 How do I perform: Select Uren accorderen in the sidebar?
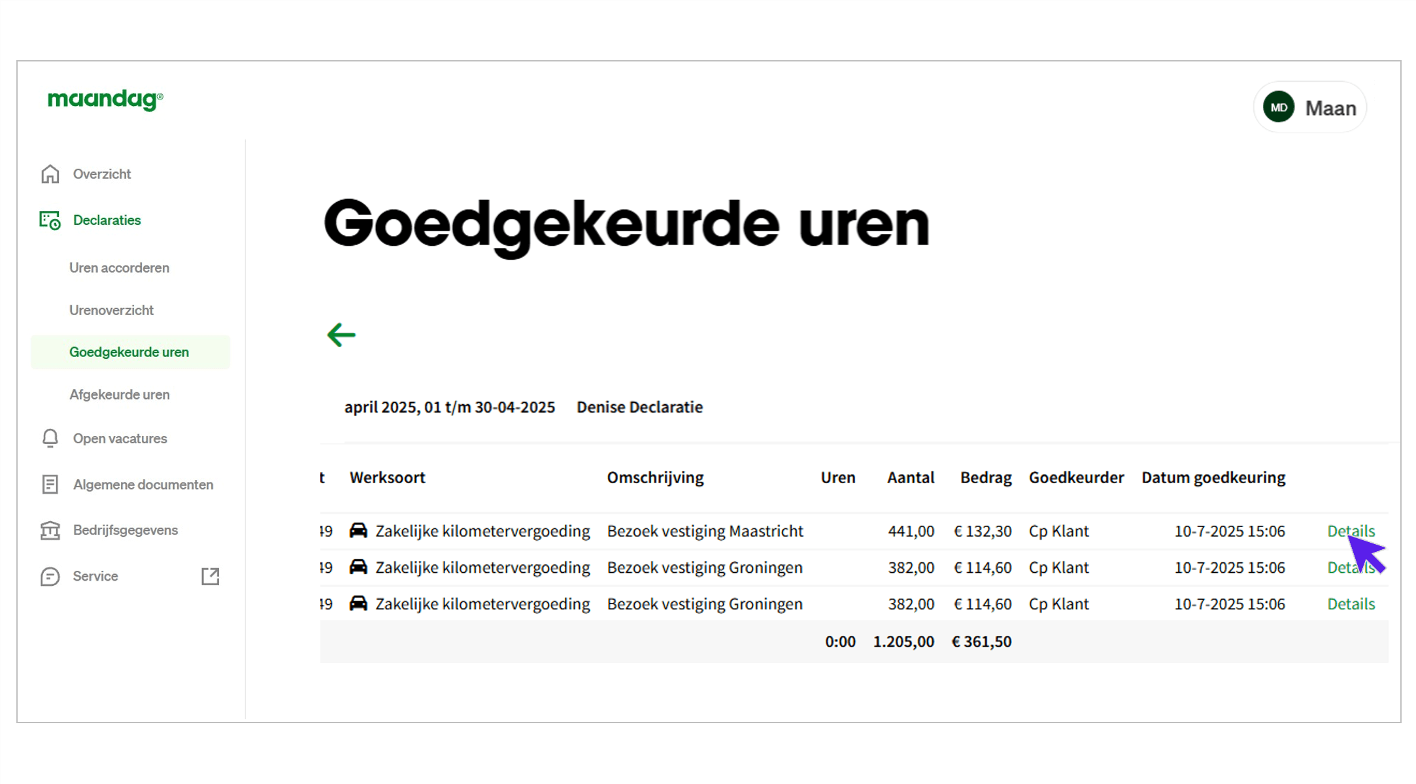(119, 267)
